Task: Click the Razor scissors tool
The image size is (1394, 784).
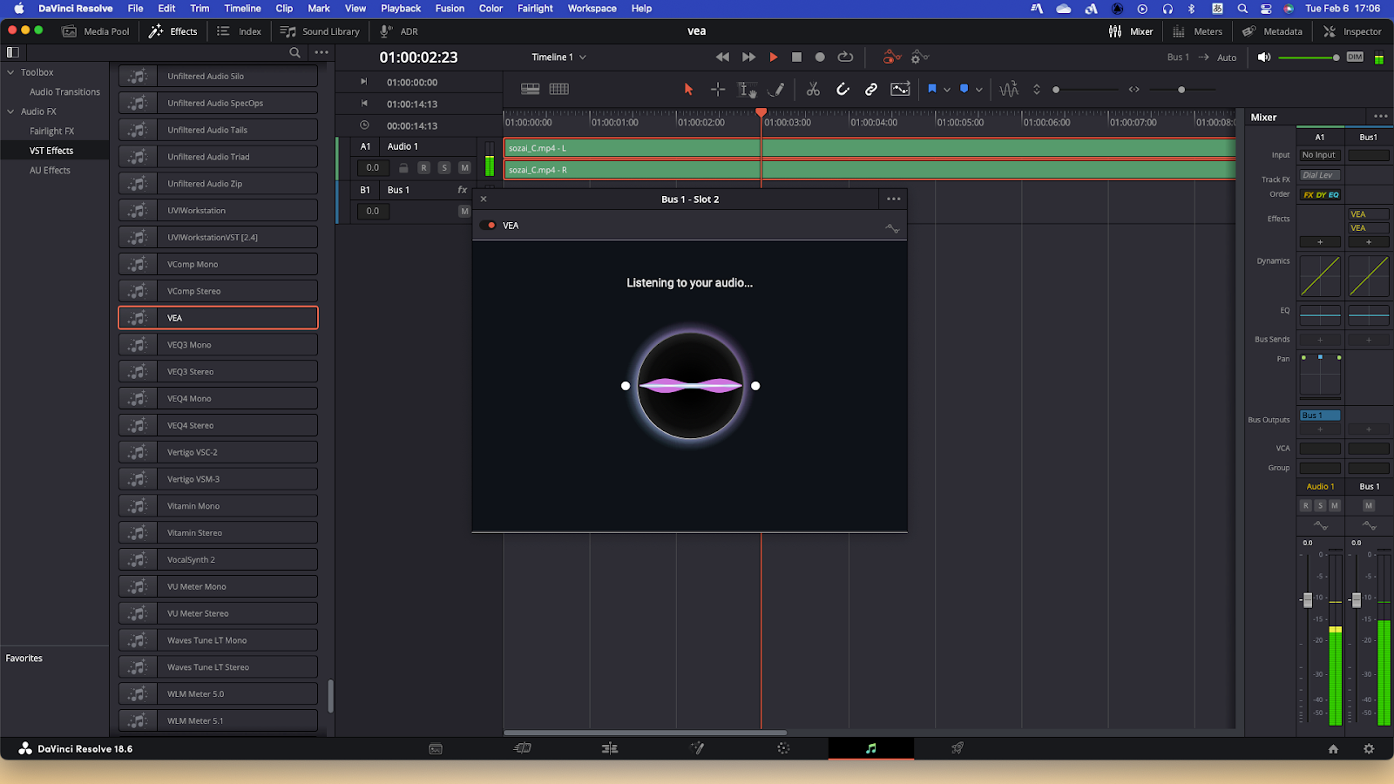Action: coord(813,89)
